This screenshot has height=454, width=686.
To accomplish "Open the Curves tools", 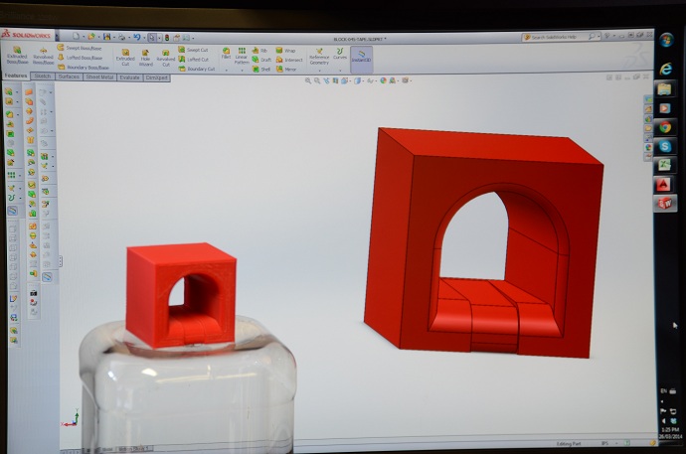I will coord(340,55).
